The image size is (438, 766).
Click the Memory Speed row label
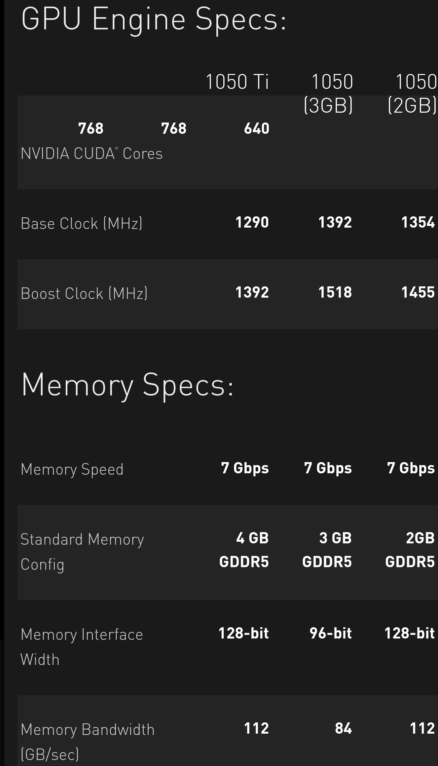[72, 469]
